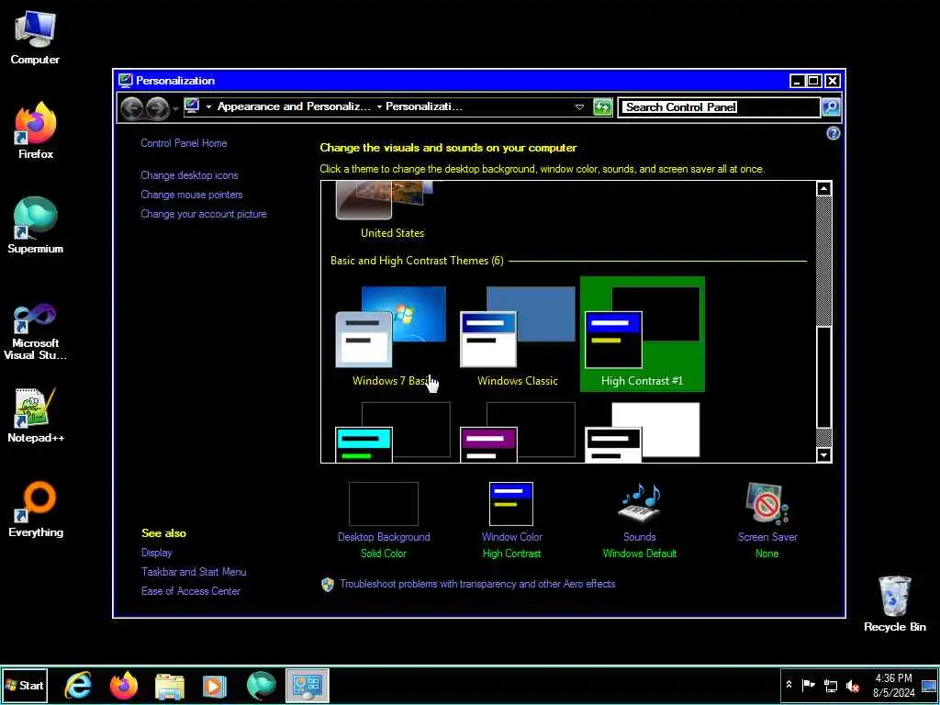Select the High Contrast #1 theme
The image size is (940, 705).
642,334
